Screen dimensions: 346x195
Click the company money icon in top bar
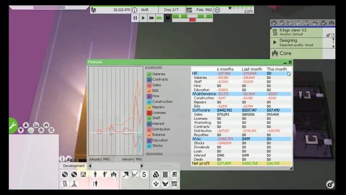(x=94, y=10)
